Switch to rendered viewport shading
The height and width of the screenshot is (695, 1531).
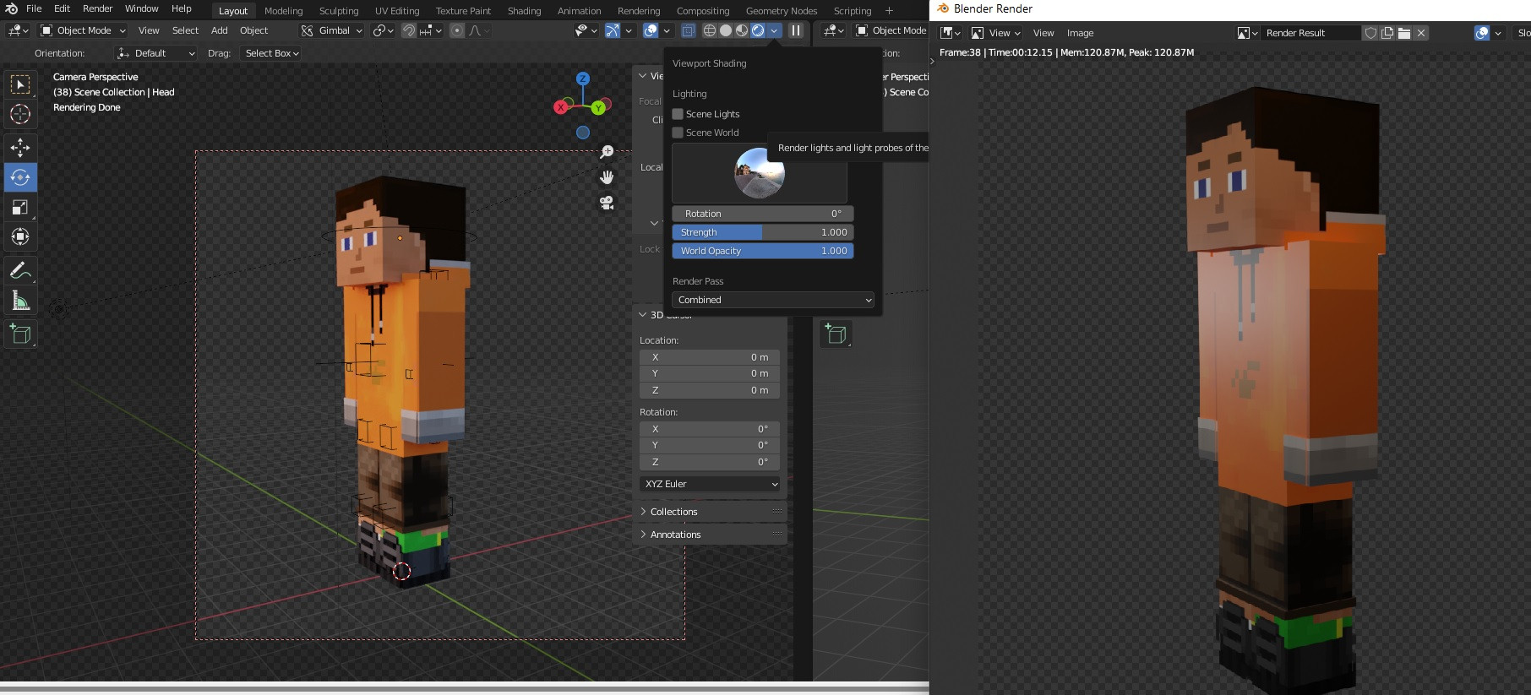coord(758,30)
